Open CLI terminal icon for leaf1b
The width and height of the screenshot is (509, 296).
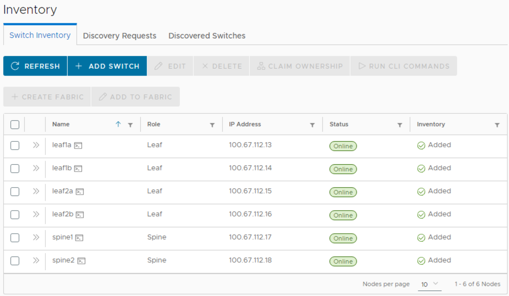(78, 169)
